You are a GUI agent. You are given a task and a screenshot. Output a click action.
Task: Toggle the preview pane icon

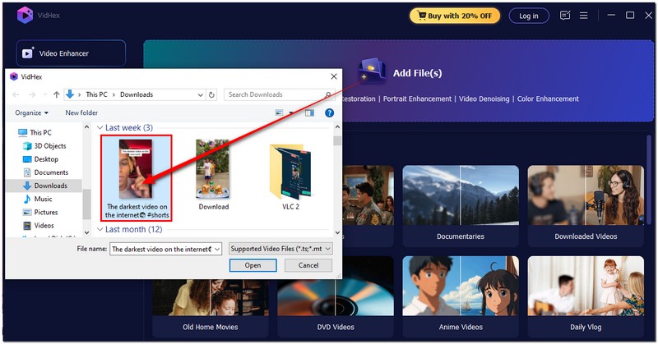(x=309, y=112)
